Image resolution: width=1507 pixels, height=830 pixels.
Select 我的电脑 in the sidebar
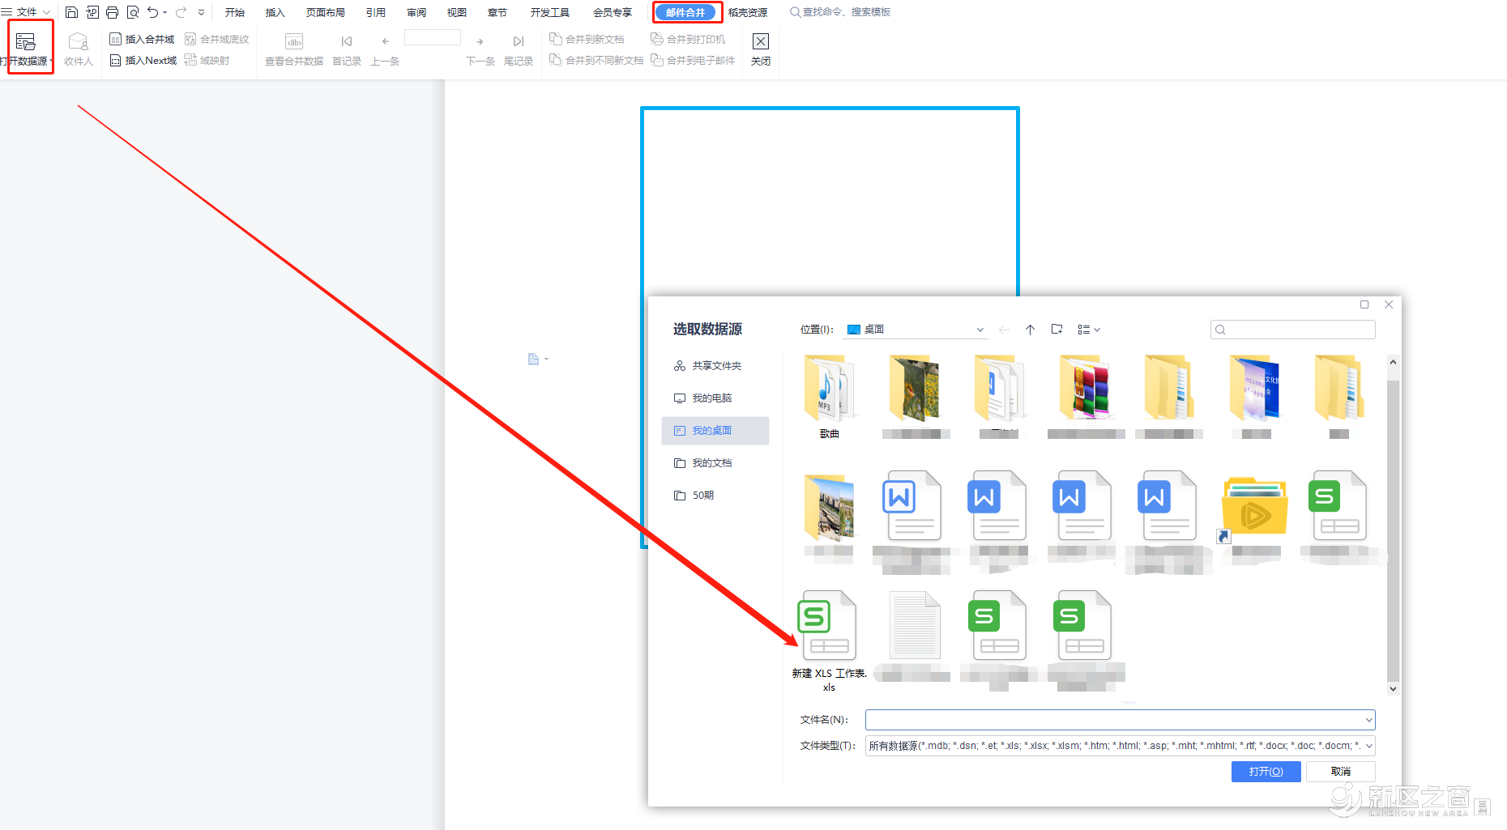pos(711,398)
